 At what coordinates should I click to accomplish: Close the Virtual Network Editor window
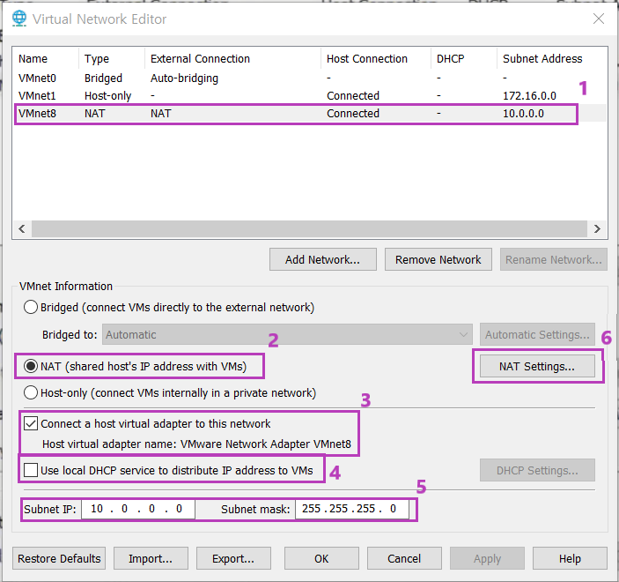pyautogui.click(x=599, y=19)
